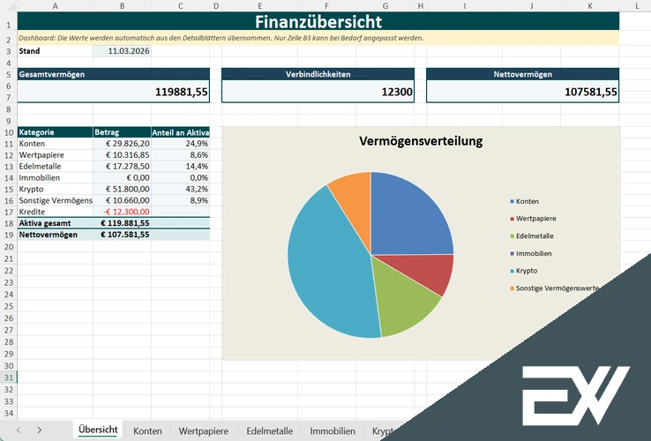Viewport: 651px width, 441px height.
Task: Click the Vermögensverteilung chart title
Action: tap(421, 141)
